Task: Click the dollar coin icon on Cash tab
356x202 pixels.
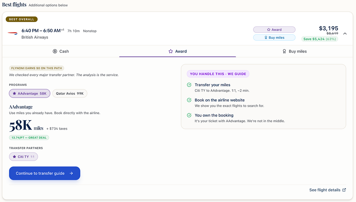Action: point(55,52)
